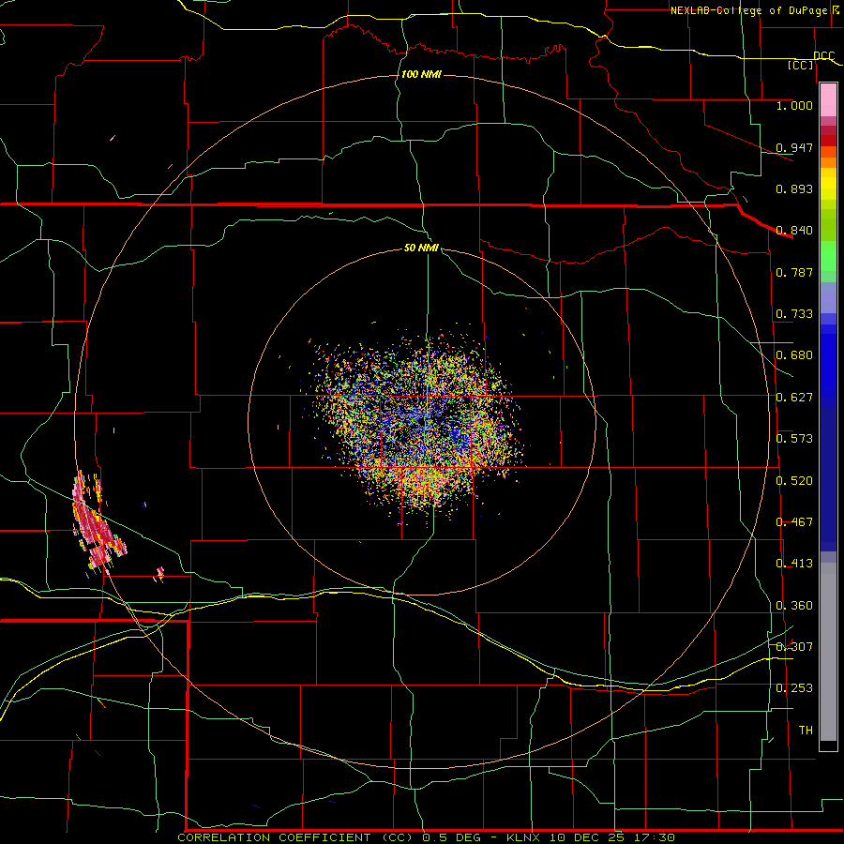Click the 0.893 legend value
844x844 pixels.
[794, 188]
